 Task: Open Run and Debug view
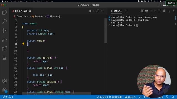(x=4, y=39)
